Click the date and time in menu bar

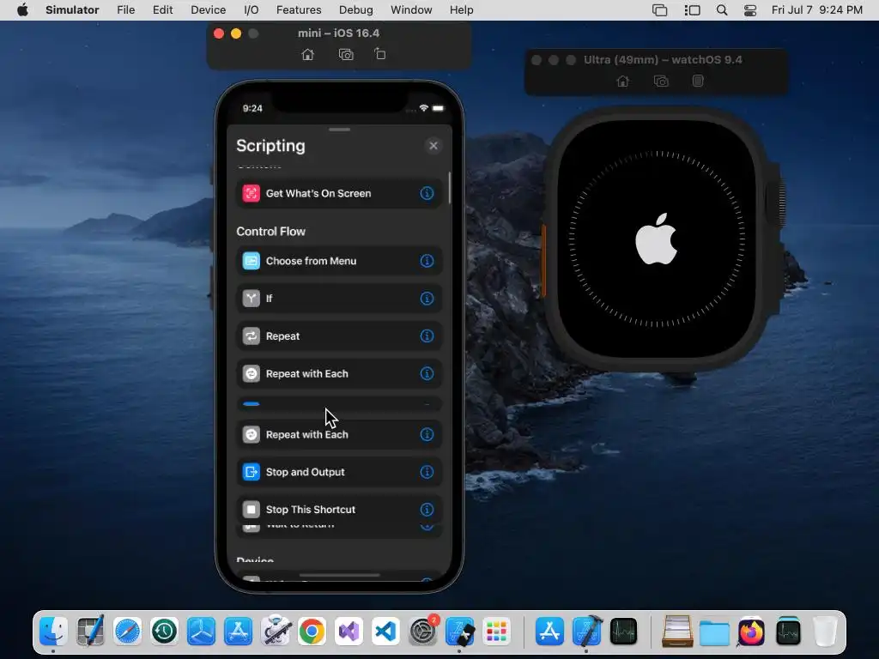(817, 10)
